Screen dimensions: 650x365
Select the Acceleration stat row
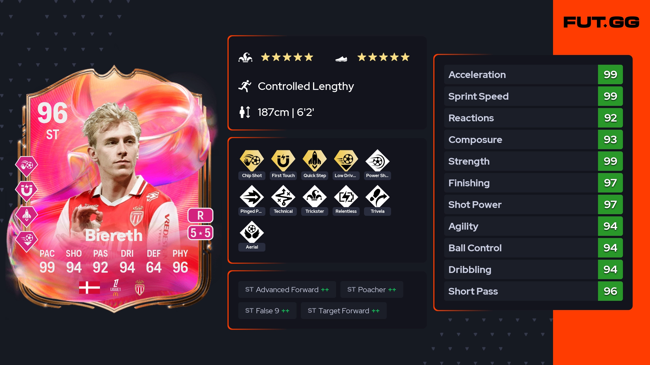pyautogui.click(x=533, y=74)
